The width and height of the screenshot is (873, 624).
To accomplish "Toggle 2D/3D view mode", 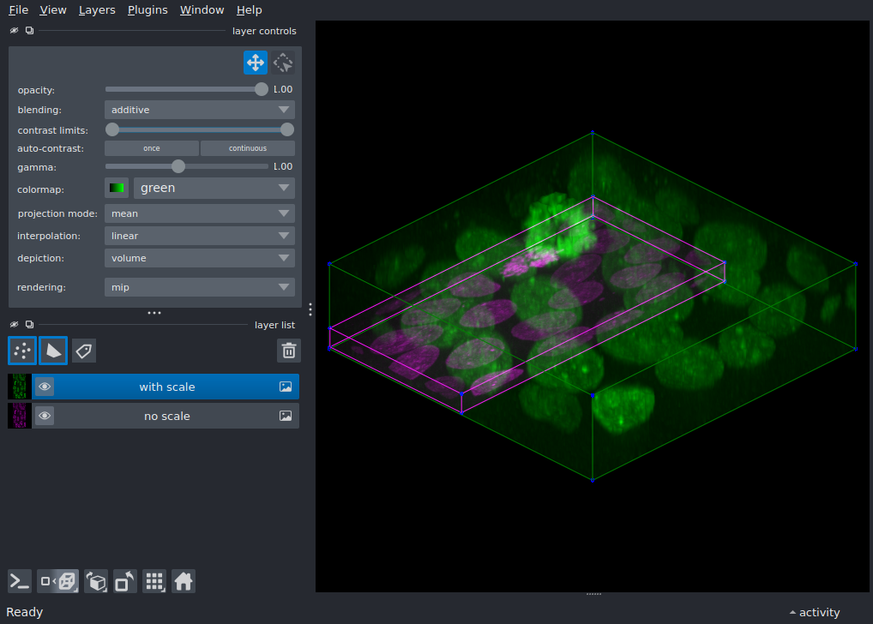I will (58, 581).
